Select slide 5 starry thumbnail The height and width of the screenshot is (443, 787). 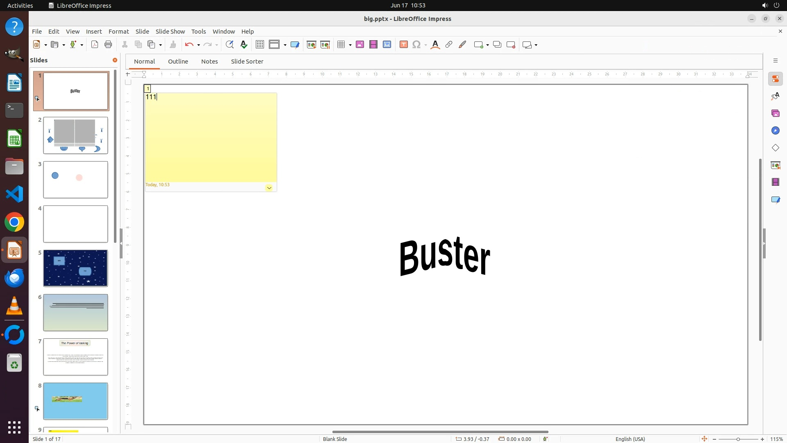pos(75,268)
